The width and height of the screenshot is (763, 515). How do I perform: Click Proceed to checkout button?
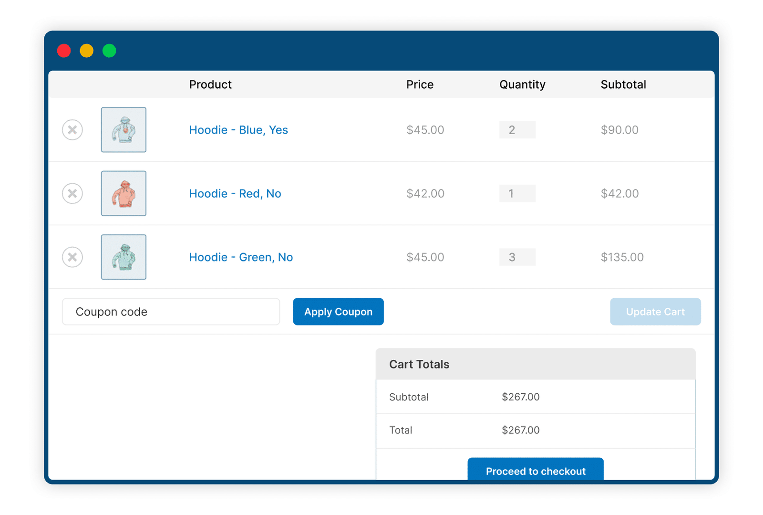[x=536, y=469]
